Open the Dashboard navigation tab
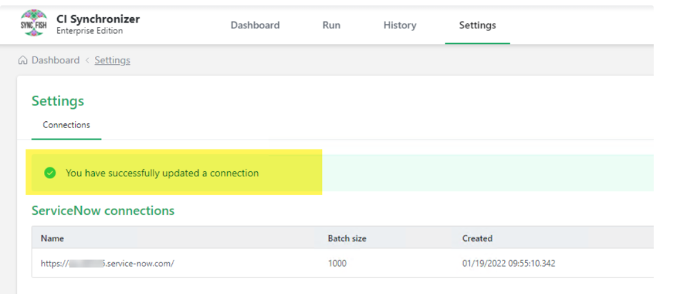Screen dimensions: 675x294 pos(255,25)
